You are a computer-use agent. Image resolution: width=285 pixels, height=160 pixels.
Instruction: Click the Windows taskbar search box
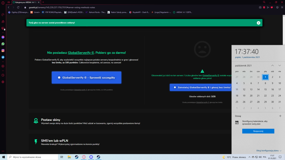pos(33,157)
